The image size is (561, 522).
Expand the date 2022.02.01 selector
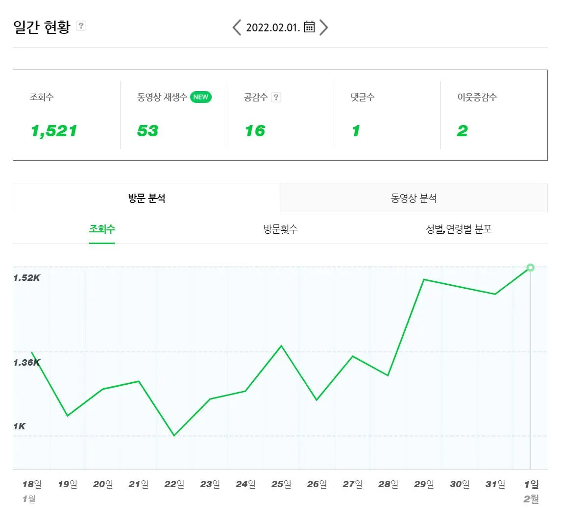coord(272,27)
